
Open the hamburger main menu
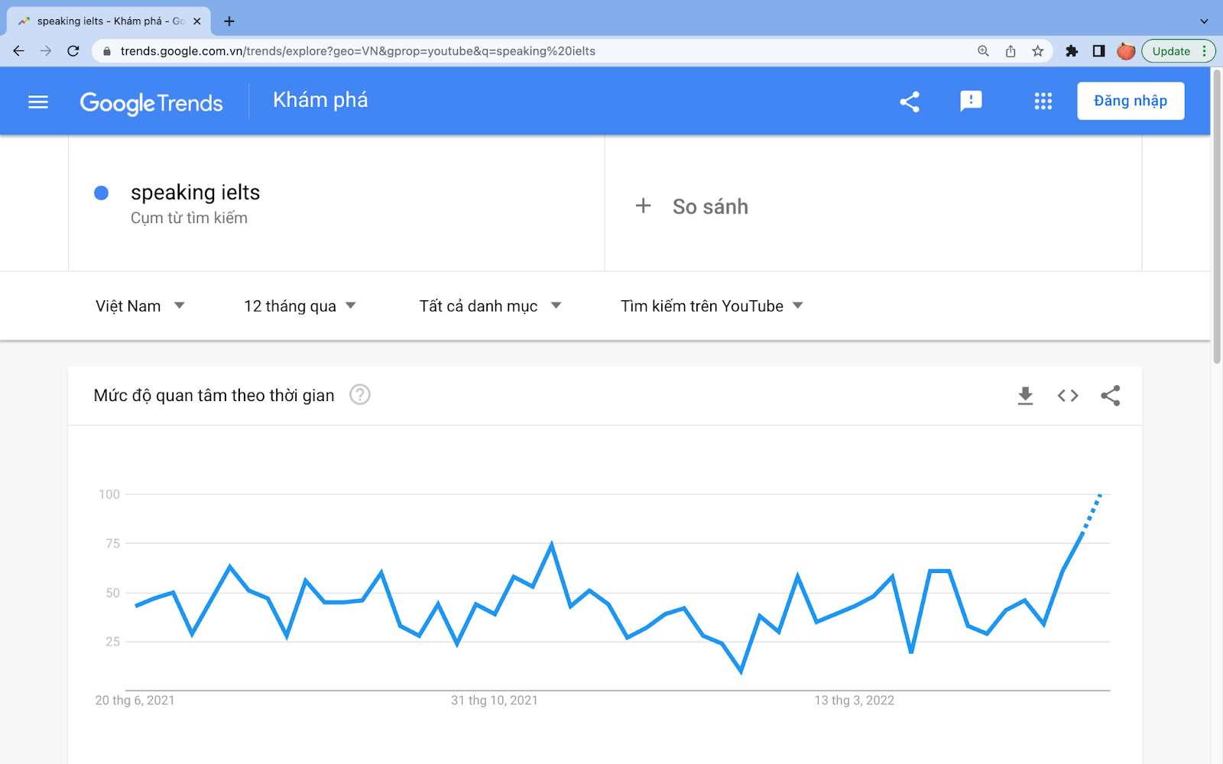38,102
